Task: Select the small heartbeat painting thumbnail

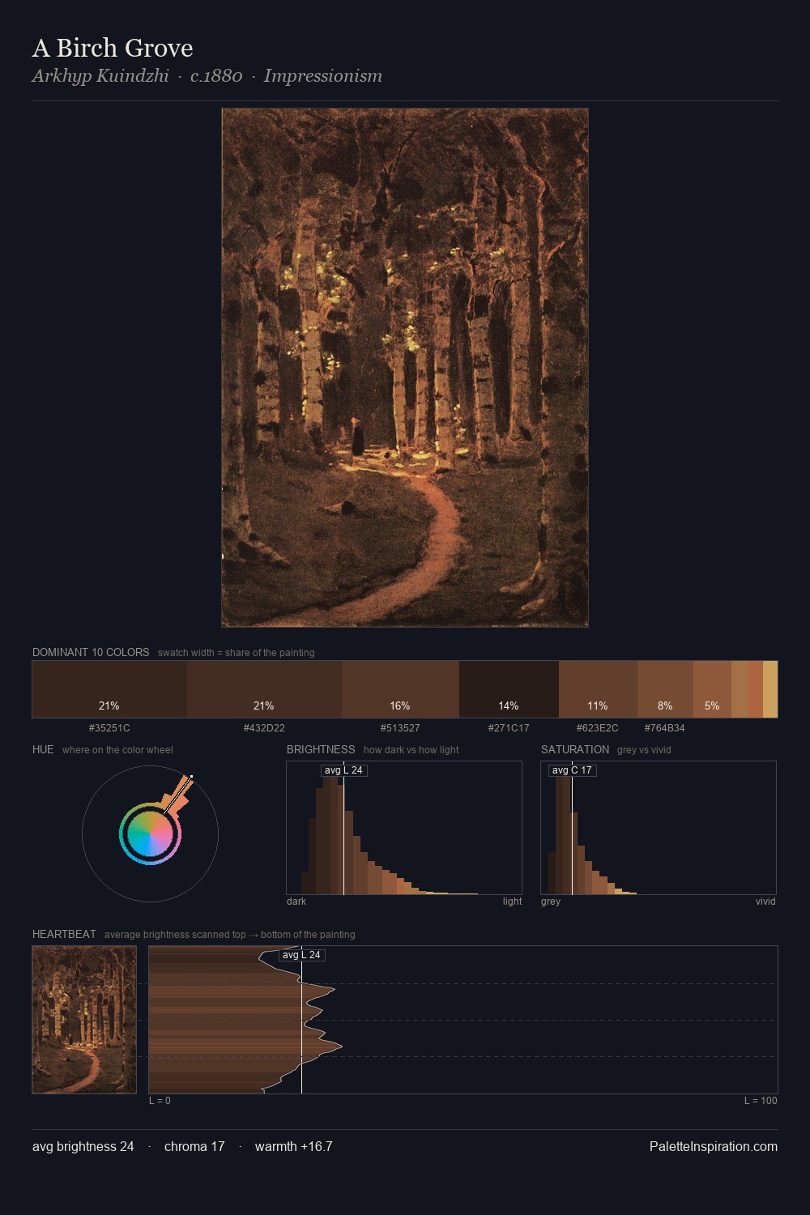Action: point(84,1020)
